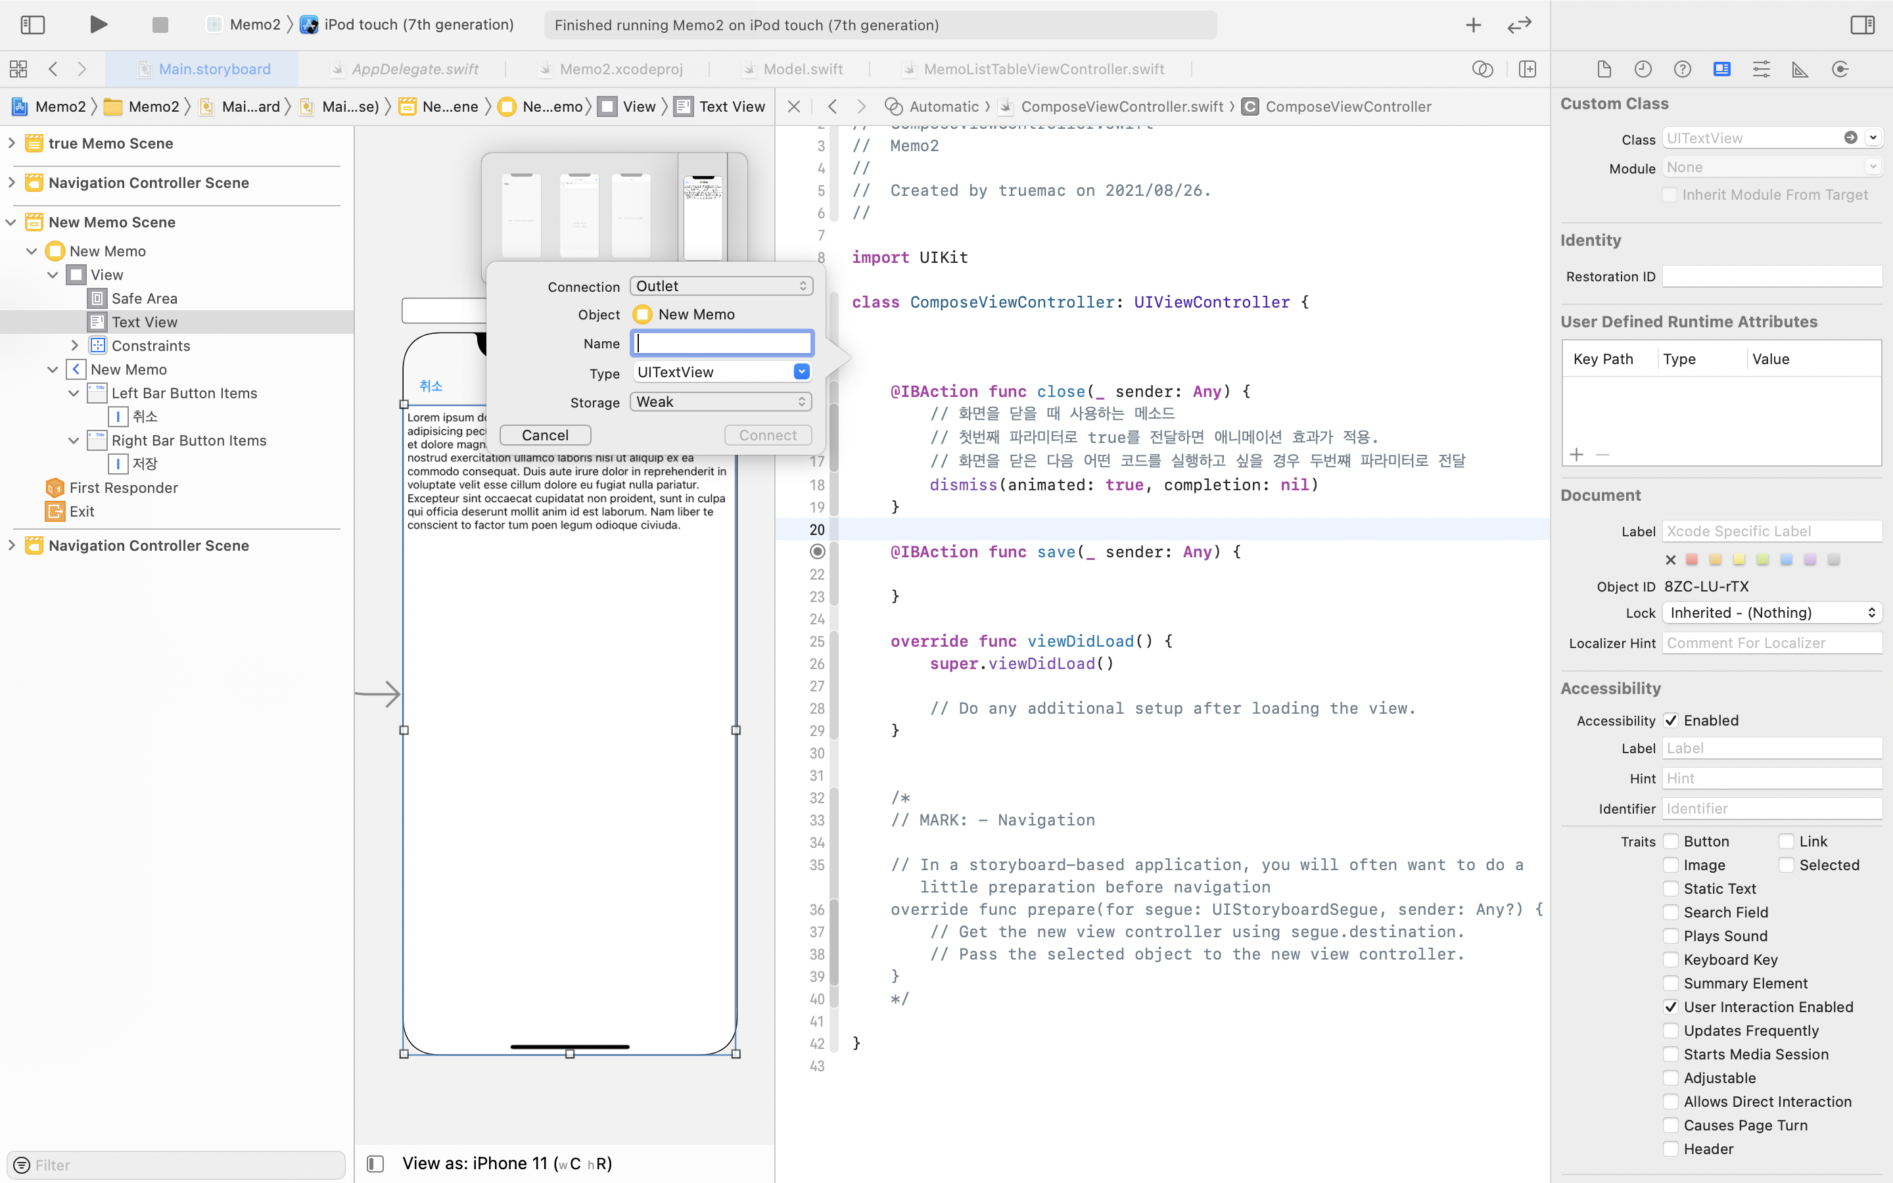
Task: Disable the Accessibility Enabled checkbox
Action: tap(1671, 720)
